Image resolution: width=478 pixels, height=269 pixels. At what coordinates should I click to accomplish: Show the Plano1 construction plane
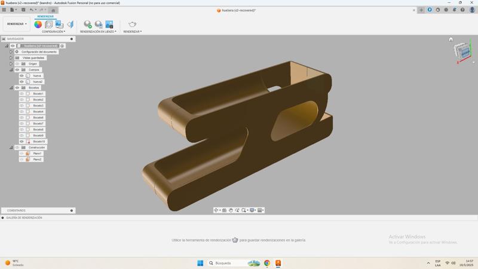[x=22, y=154]
